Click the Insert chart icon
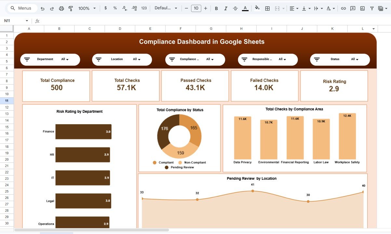Screen dimensions: 391x234 coord(362,8)
